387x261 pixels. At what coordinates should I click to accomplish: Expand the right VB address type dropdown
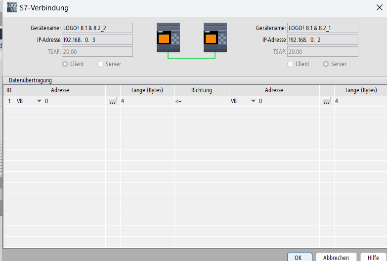tap(253, 101)
